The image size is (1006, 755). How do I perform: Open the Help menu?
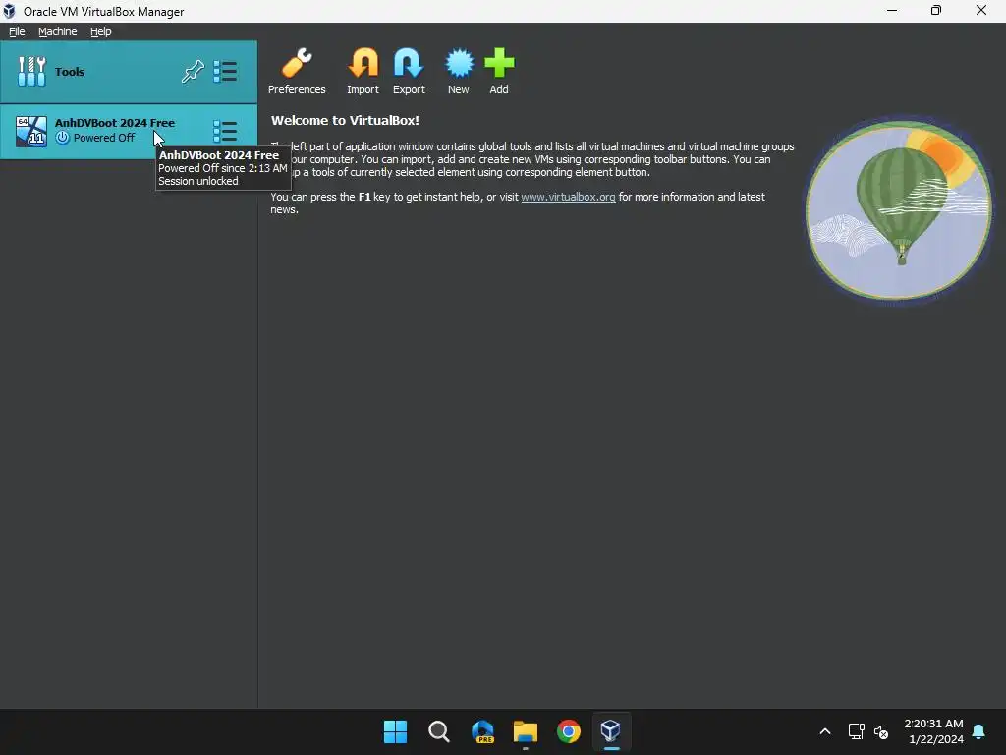coord(101,31)
